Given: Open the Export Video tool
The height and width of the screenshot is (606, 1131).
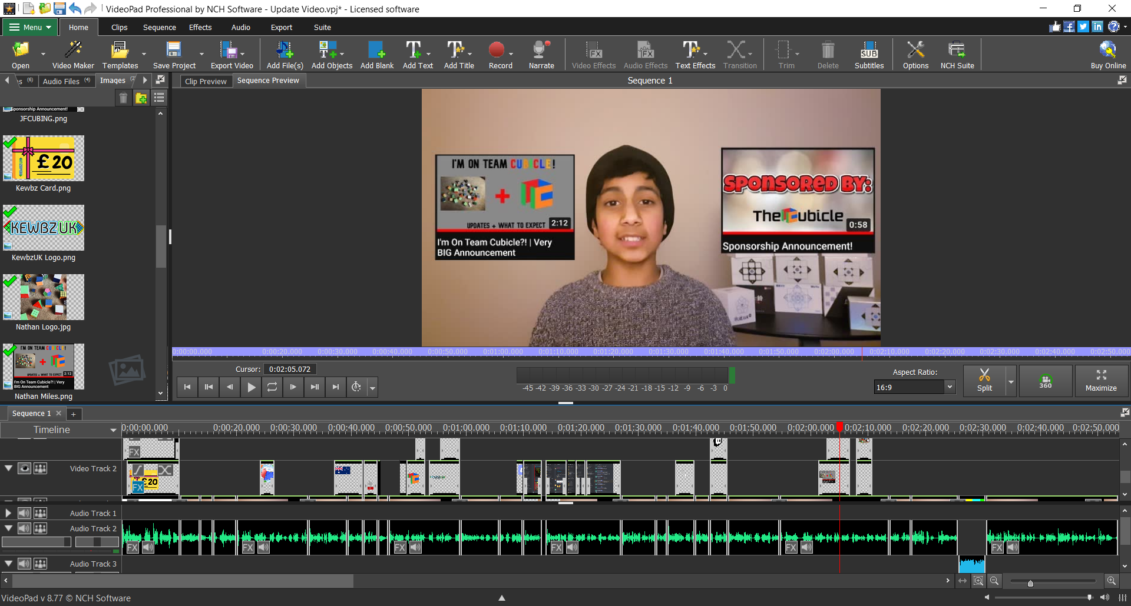Looking at the screenshot, I should (232, 55).
